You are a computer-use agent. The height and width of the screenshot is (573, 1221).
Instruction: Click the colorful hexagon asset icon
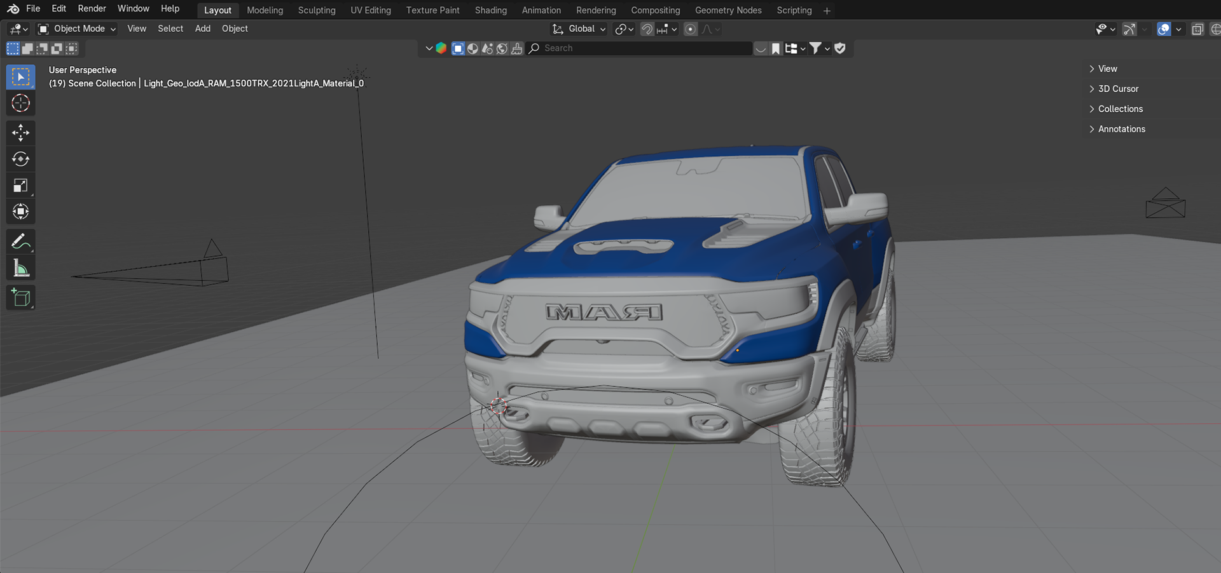point(441,48)
